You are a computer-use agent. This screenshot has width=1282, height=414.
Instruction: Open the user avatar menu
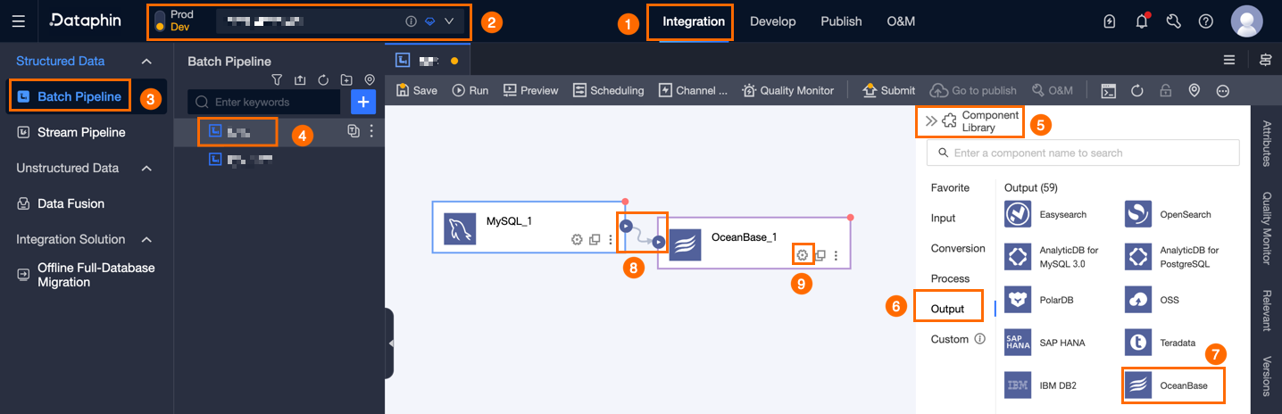coord(1246,21)
